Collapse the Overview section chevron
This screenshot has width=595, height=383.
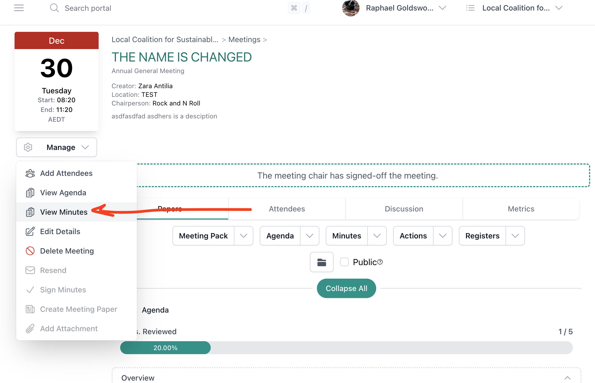click(x=567, y=378)
